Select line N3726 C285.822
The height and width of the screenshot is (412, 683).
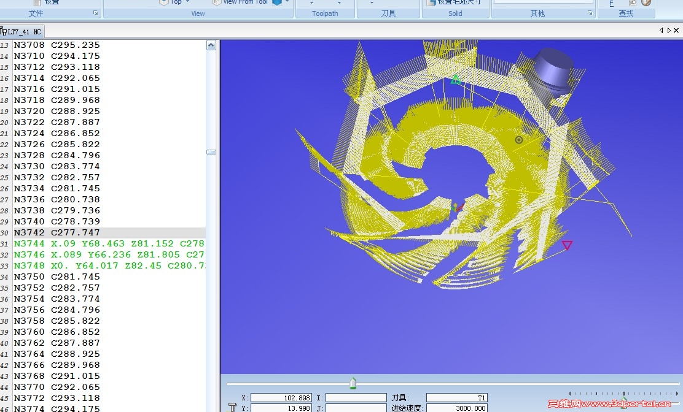point(57,144)
